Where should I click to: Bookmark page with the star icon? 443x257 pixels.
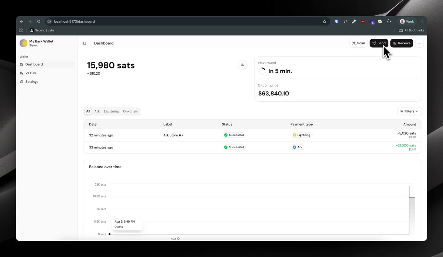pos(324,21)
